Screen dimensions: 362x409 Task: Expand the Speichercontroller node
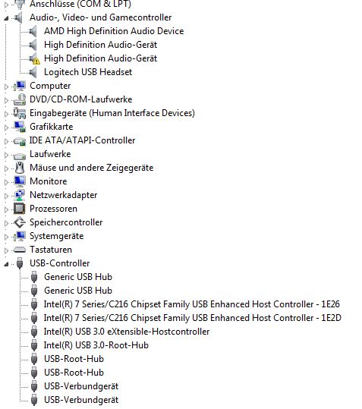coord(7,223)
